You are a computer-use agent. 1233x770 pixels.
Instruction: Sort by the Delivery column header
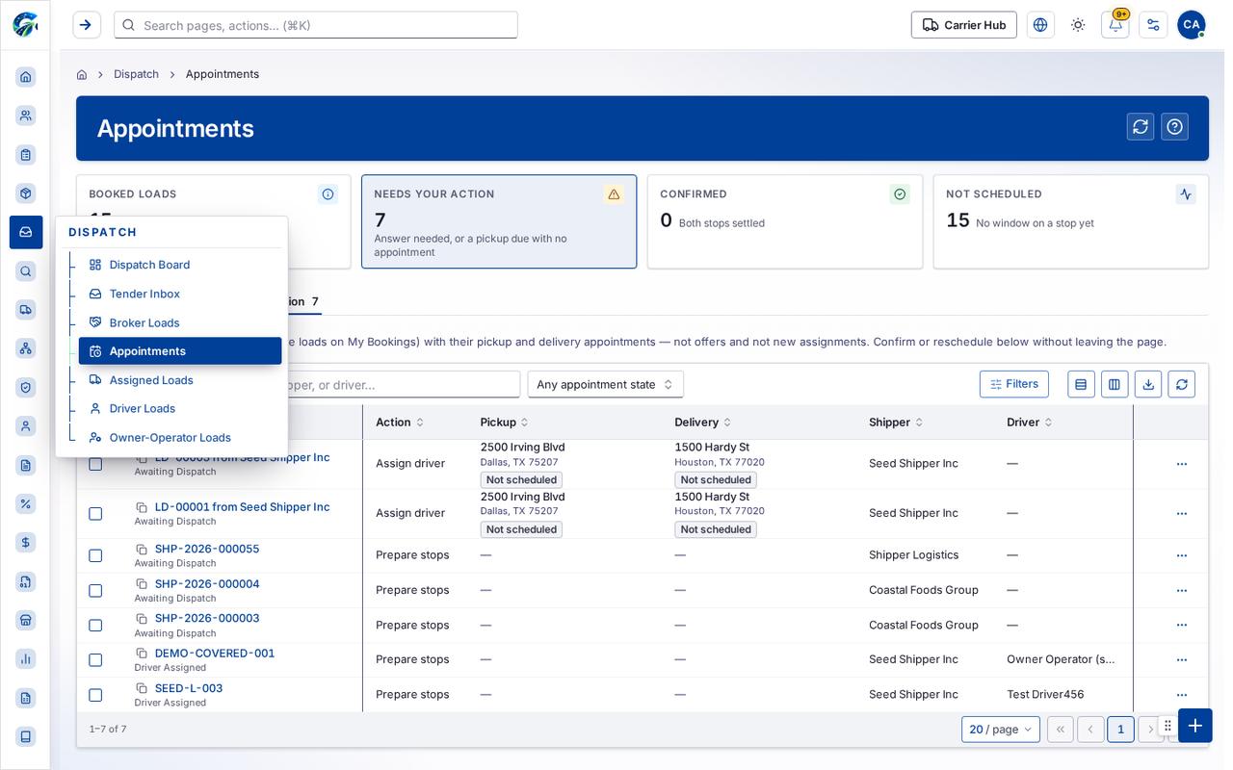[x=703, y=423]
